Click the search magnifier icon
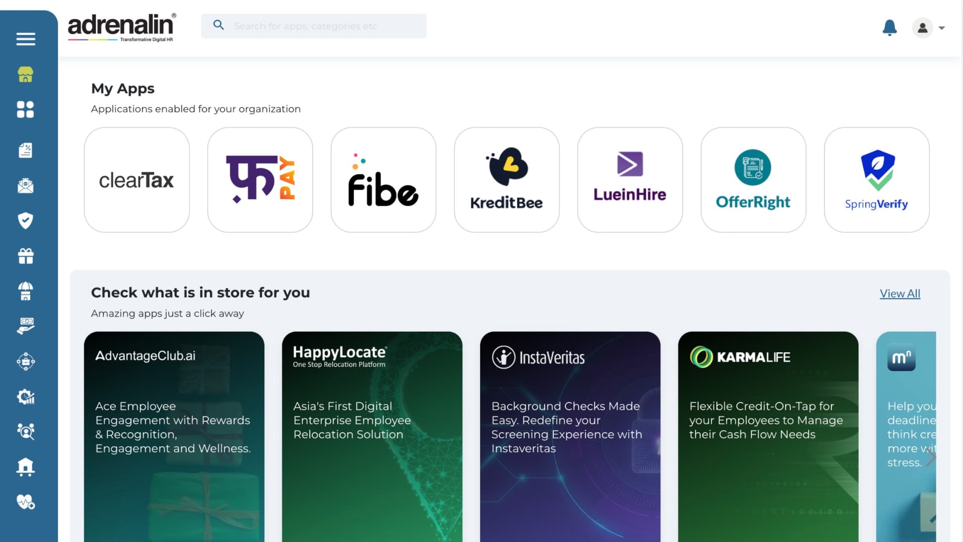 (x=218, y=25)
